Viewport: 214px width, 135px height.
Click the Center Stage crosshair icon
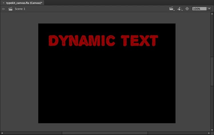(187, 9)
